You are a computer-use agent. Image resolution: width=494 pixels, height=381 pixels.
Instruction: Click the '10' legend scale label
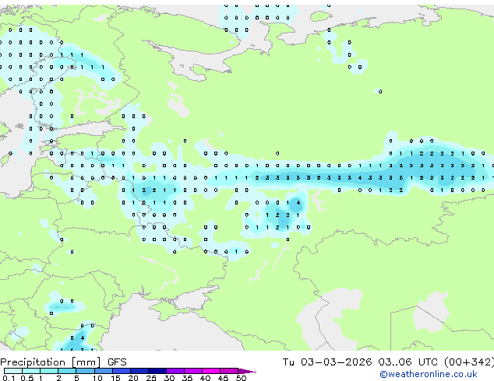click(97, 378)
